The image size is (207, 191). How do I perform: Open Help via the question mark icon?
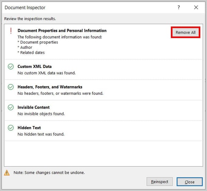pos(179,7)
